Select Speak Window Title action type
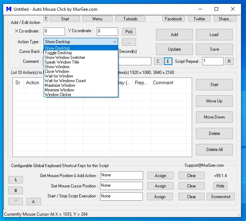This screenshot has width=246, height=221. (x=81, y=62)
